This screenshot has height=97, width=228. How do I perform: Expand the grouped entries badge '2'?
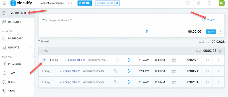(x=44, y=60)
